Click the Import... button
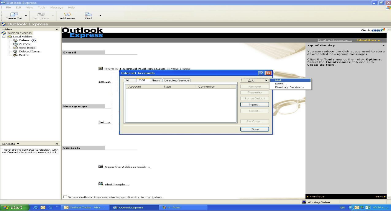391x211 pixels. (255, 105)
